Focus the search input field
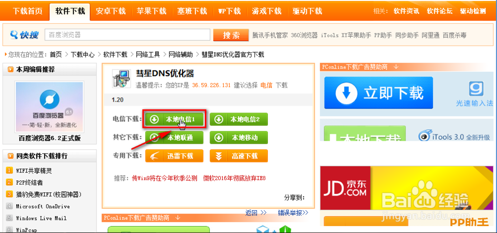Viewport: 497px width, 233px height. click(x=127, y=35)
